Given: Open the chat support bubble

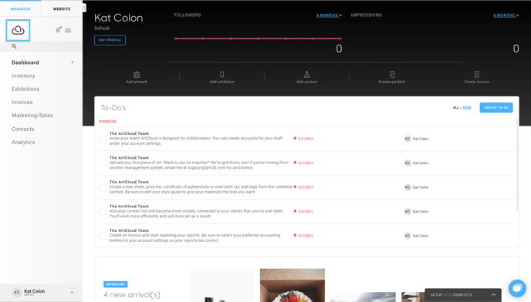Looking at the screenshot, I should [x=517, y=288].
